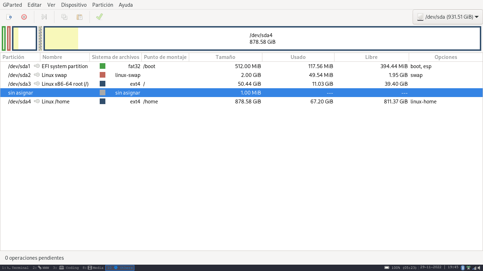The height and width of the screenshot is (271, 483).
Task: Click the delete partition toolbar icon
Action: pyautogui.click(x=24, y=17)
